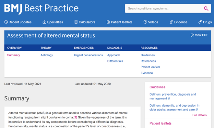
Task: Click the 'Last updated: 01 May 2020' text
Action: coord(92,84)
